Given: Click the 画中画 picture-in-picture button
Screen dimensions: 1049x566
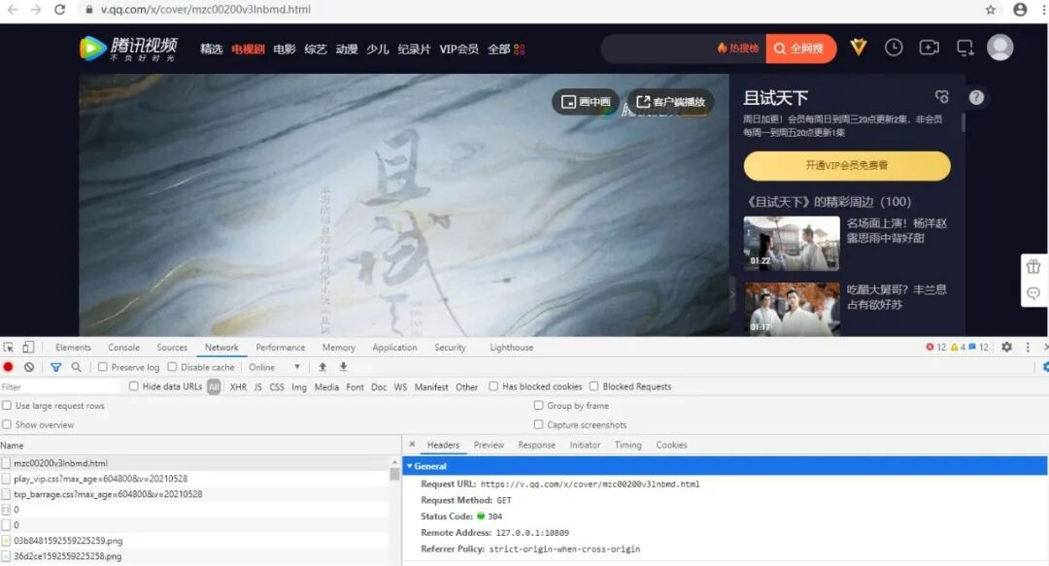Looking at the screenshot, I should pyautogui.click(x=586, y=102).
